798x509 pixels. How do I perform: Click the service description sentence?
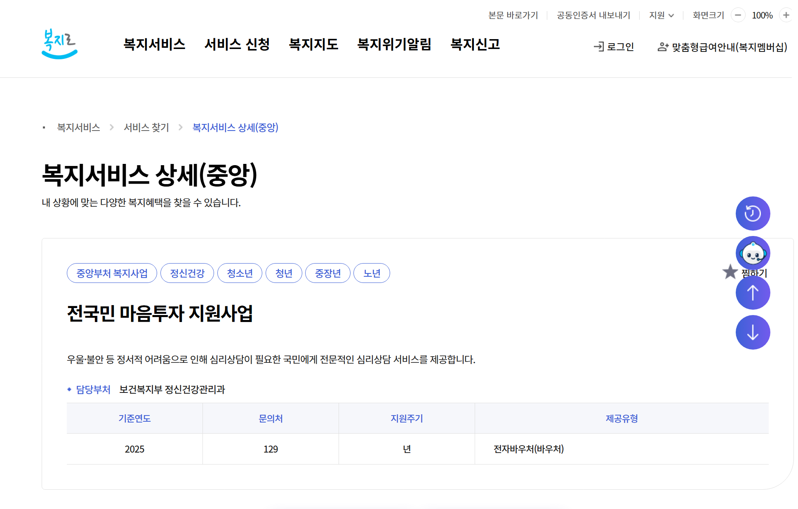coord(271,360)
